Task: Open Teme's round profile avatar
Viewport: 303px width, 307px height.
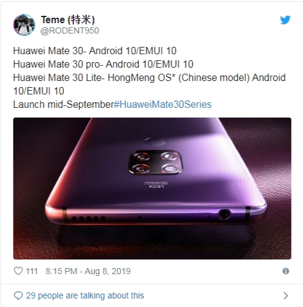Action: point(24,25)
